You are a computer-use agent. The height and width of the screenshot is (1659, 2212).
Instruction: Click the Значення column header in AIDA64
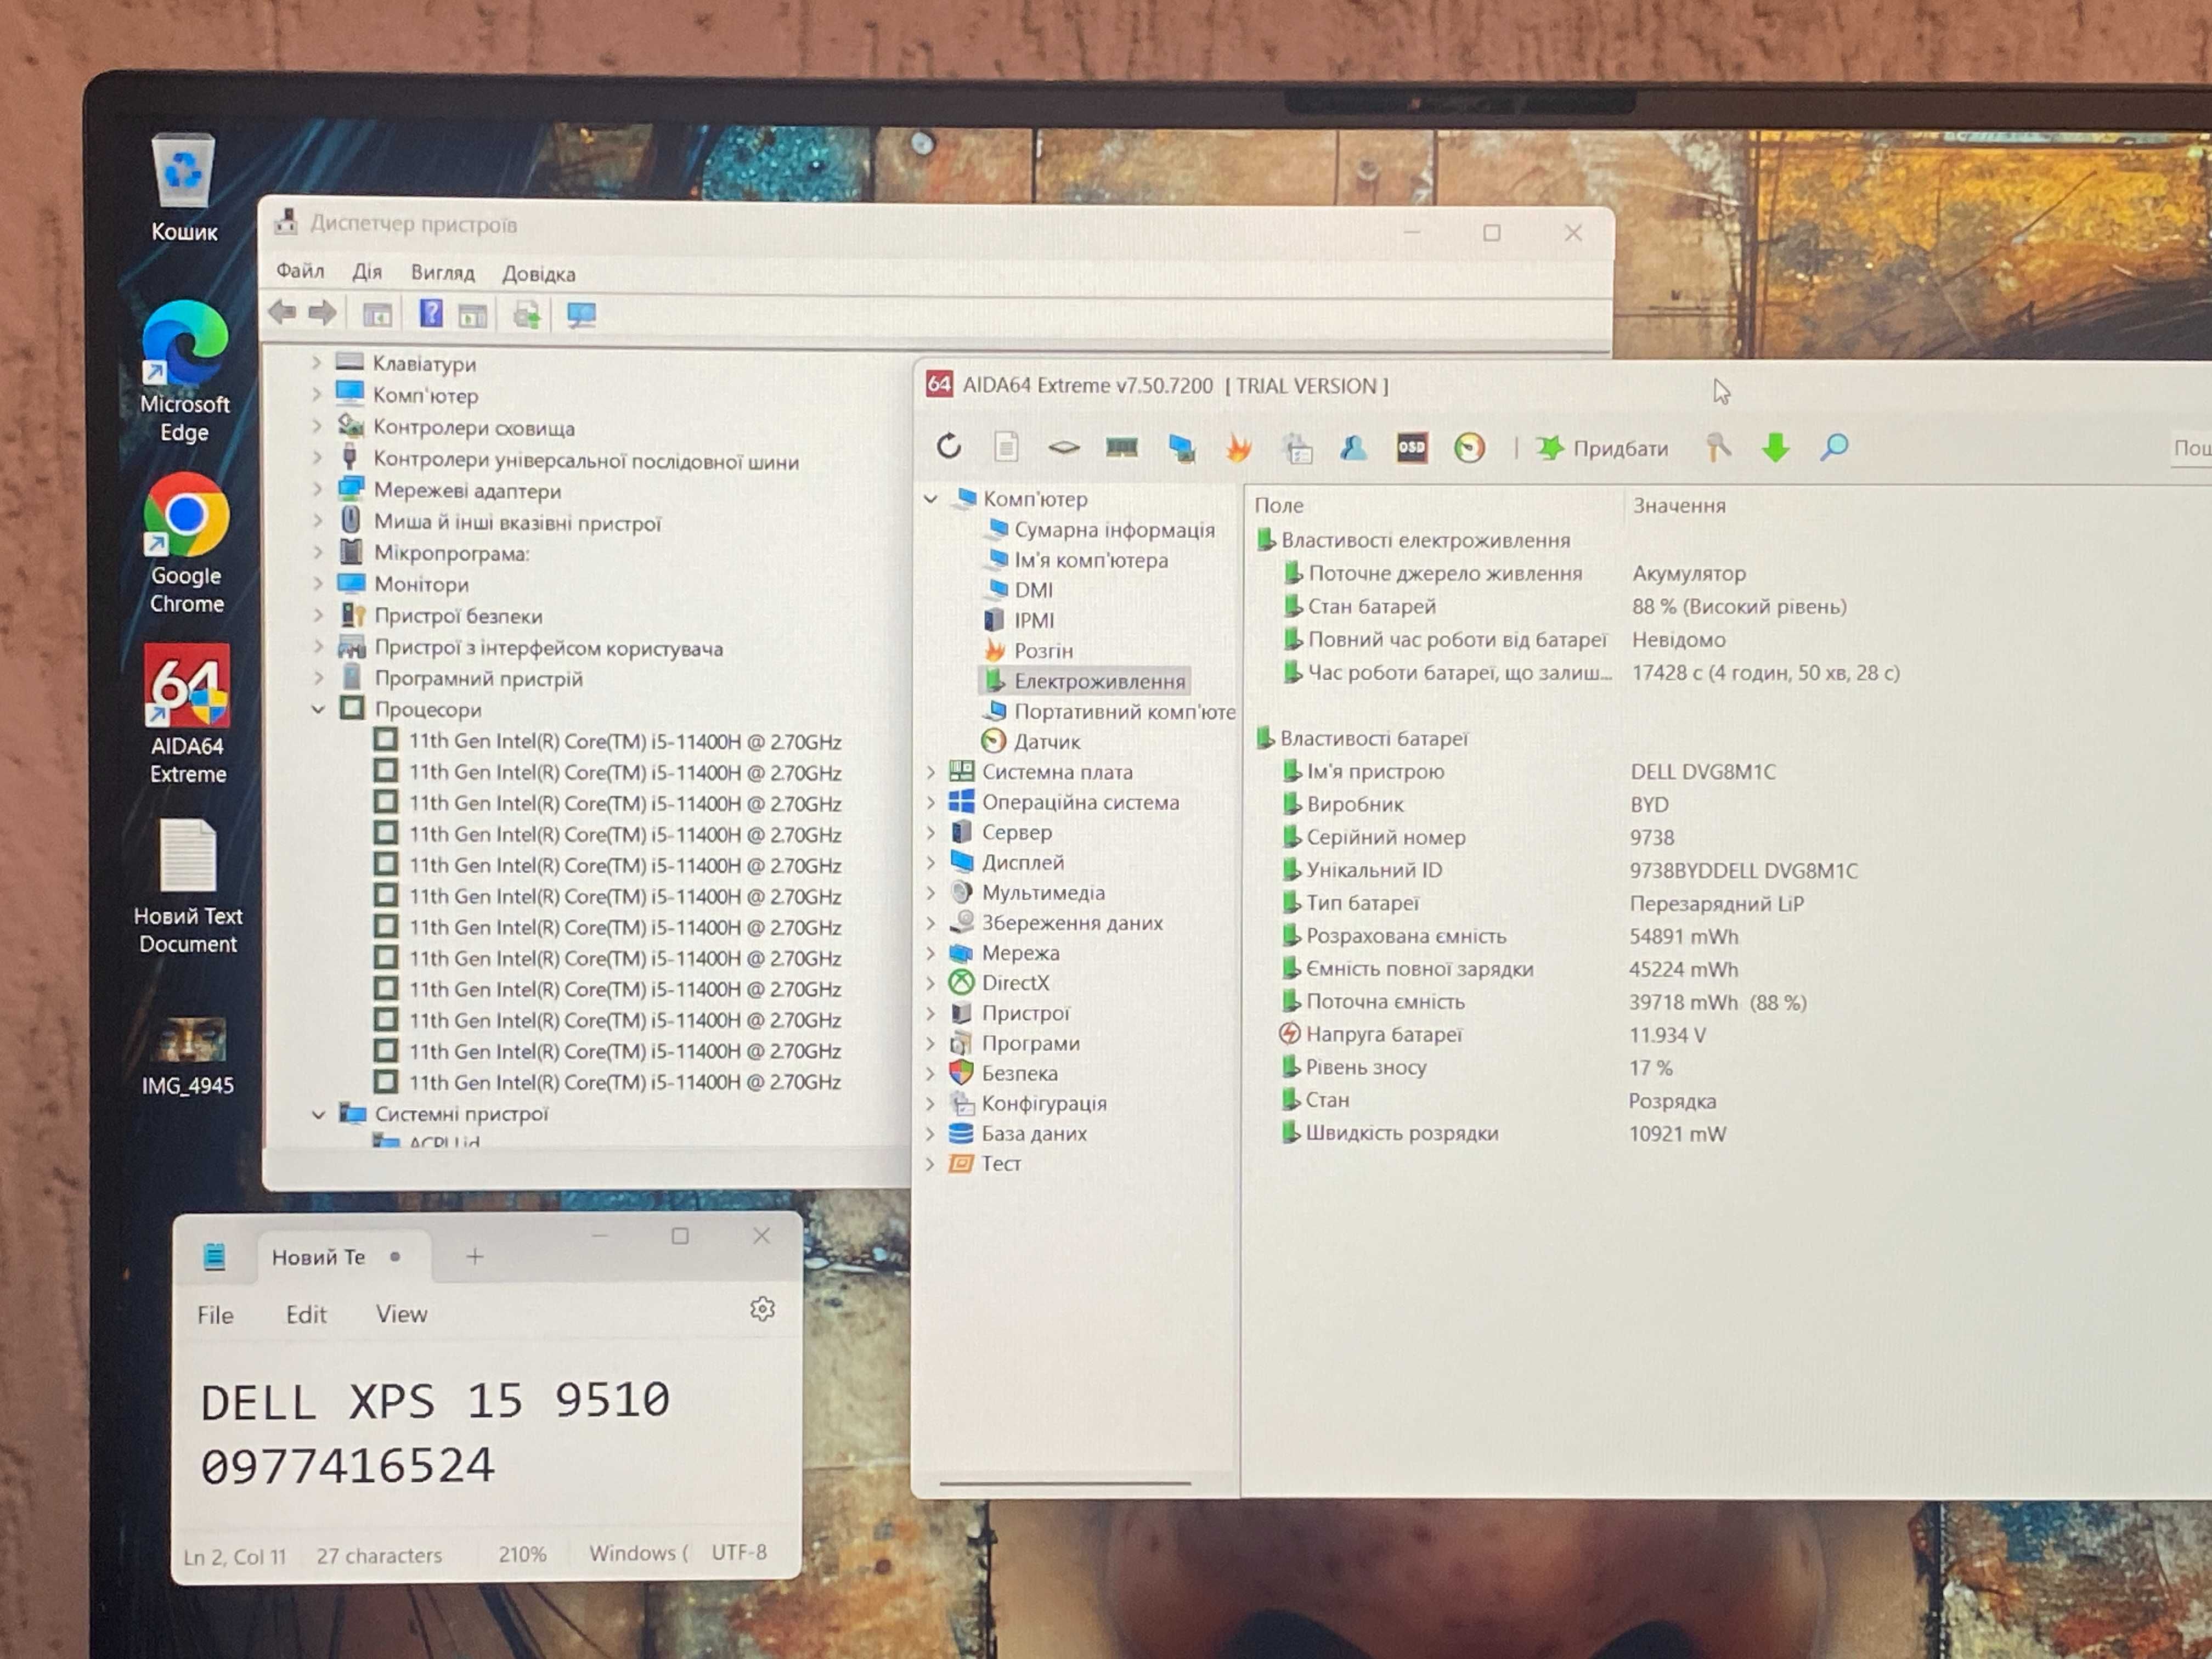1679,505
